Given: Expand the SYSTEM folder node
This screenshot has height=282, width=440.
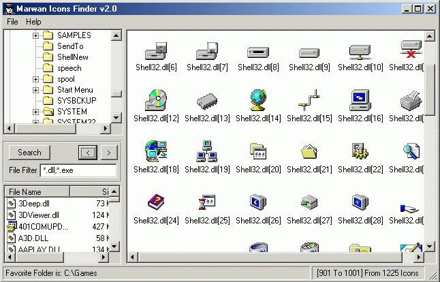Looking at the screenshot, I should point(35,112).
